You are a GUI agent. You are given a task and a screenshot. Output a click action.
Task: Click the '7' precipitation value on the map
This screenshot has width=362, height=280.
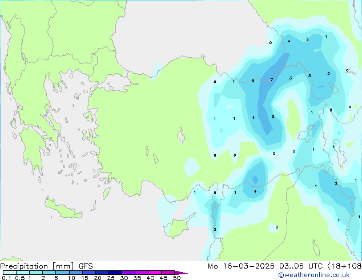click(x=272, y=79)
